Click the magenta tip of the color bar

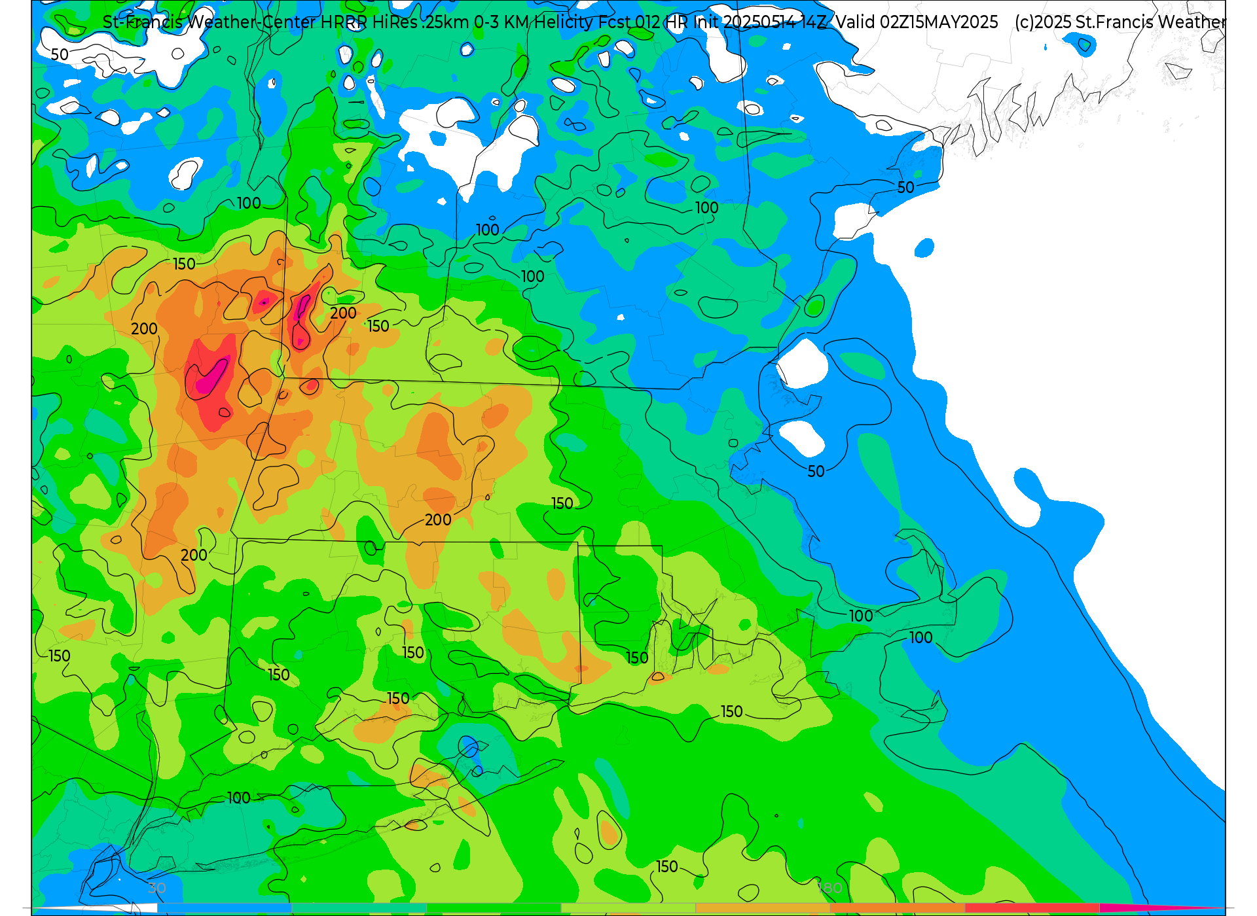1159,908
